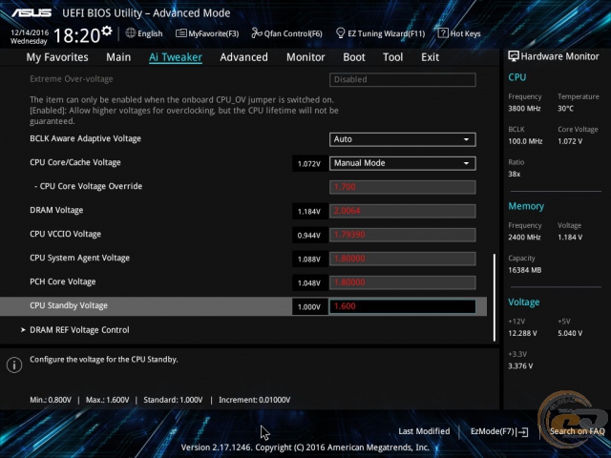Screen dimensions: 611x458
Task: Click the 1.088V System Agent reading
Action: tap(309, 259)
